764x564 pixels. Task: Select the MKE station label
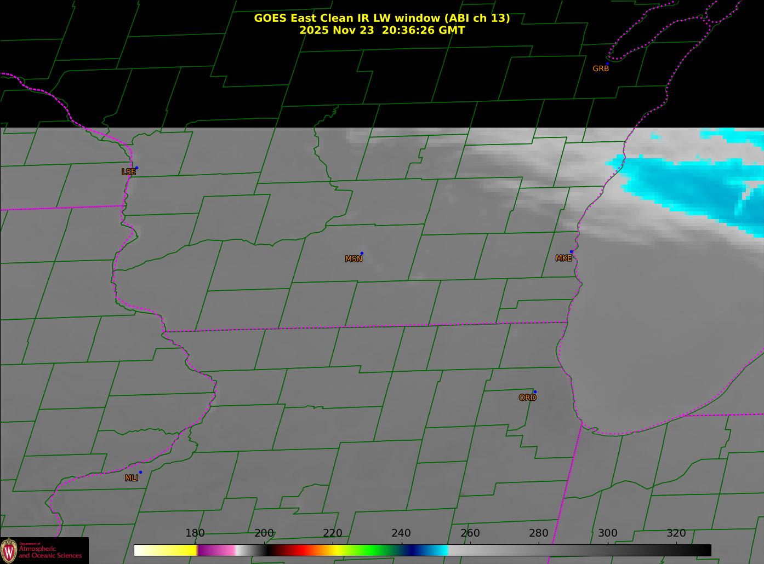(563, 258)
